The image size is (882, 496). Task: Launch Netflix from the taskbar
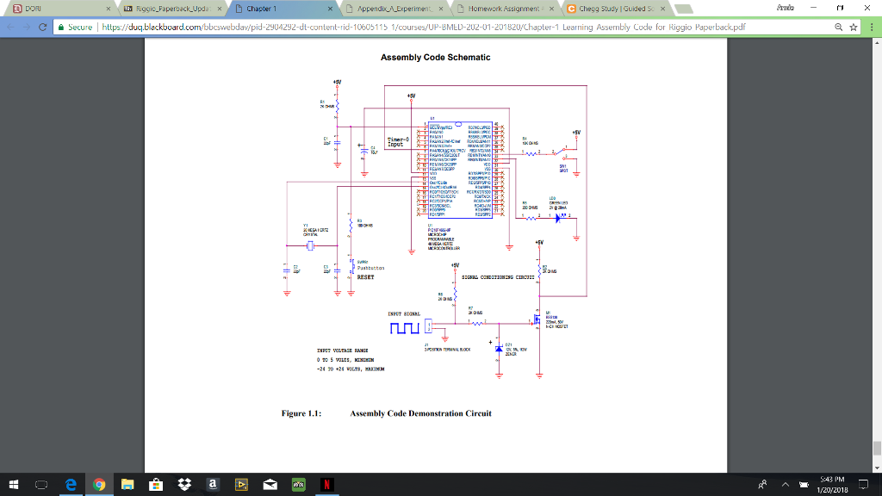pos(326,485)
